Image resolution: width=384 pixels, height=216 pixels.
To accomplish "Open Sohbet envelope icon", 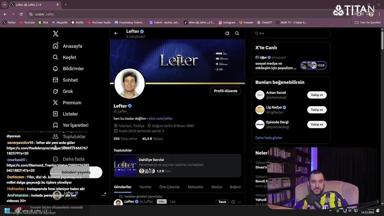I will [55, 80].
